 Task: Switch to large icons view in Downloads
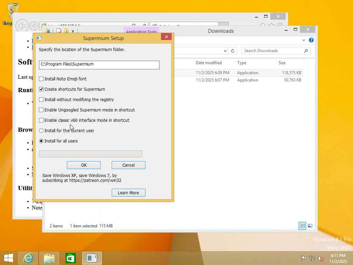(x=310, y=226)
